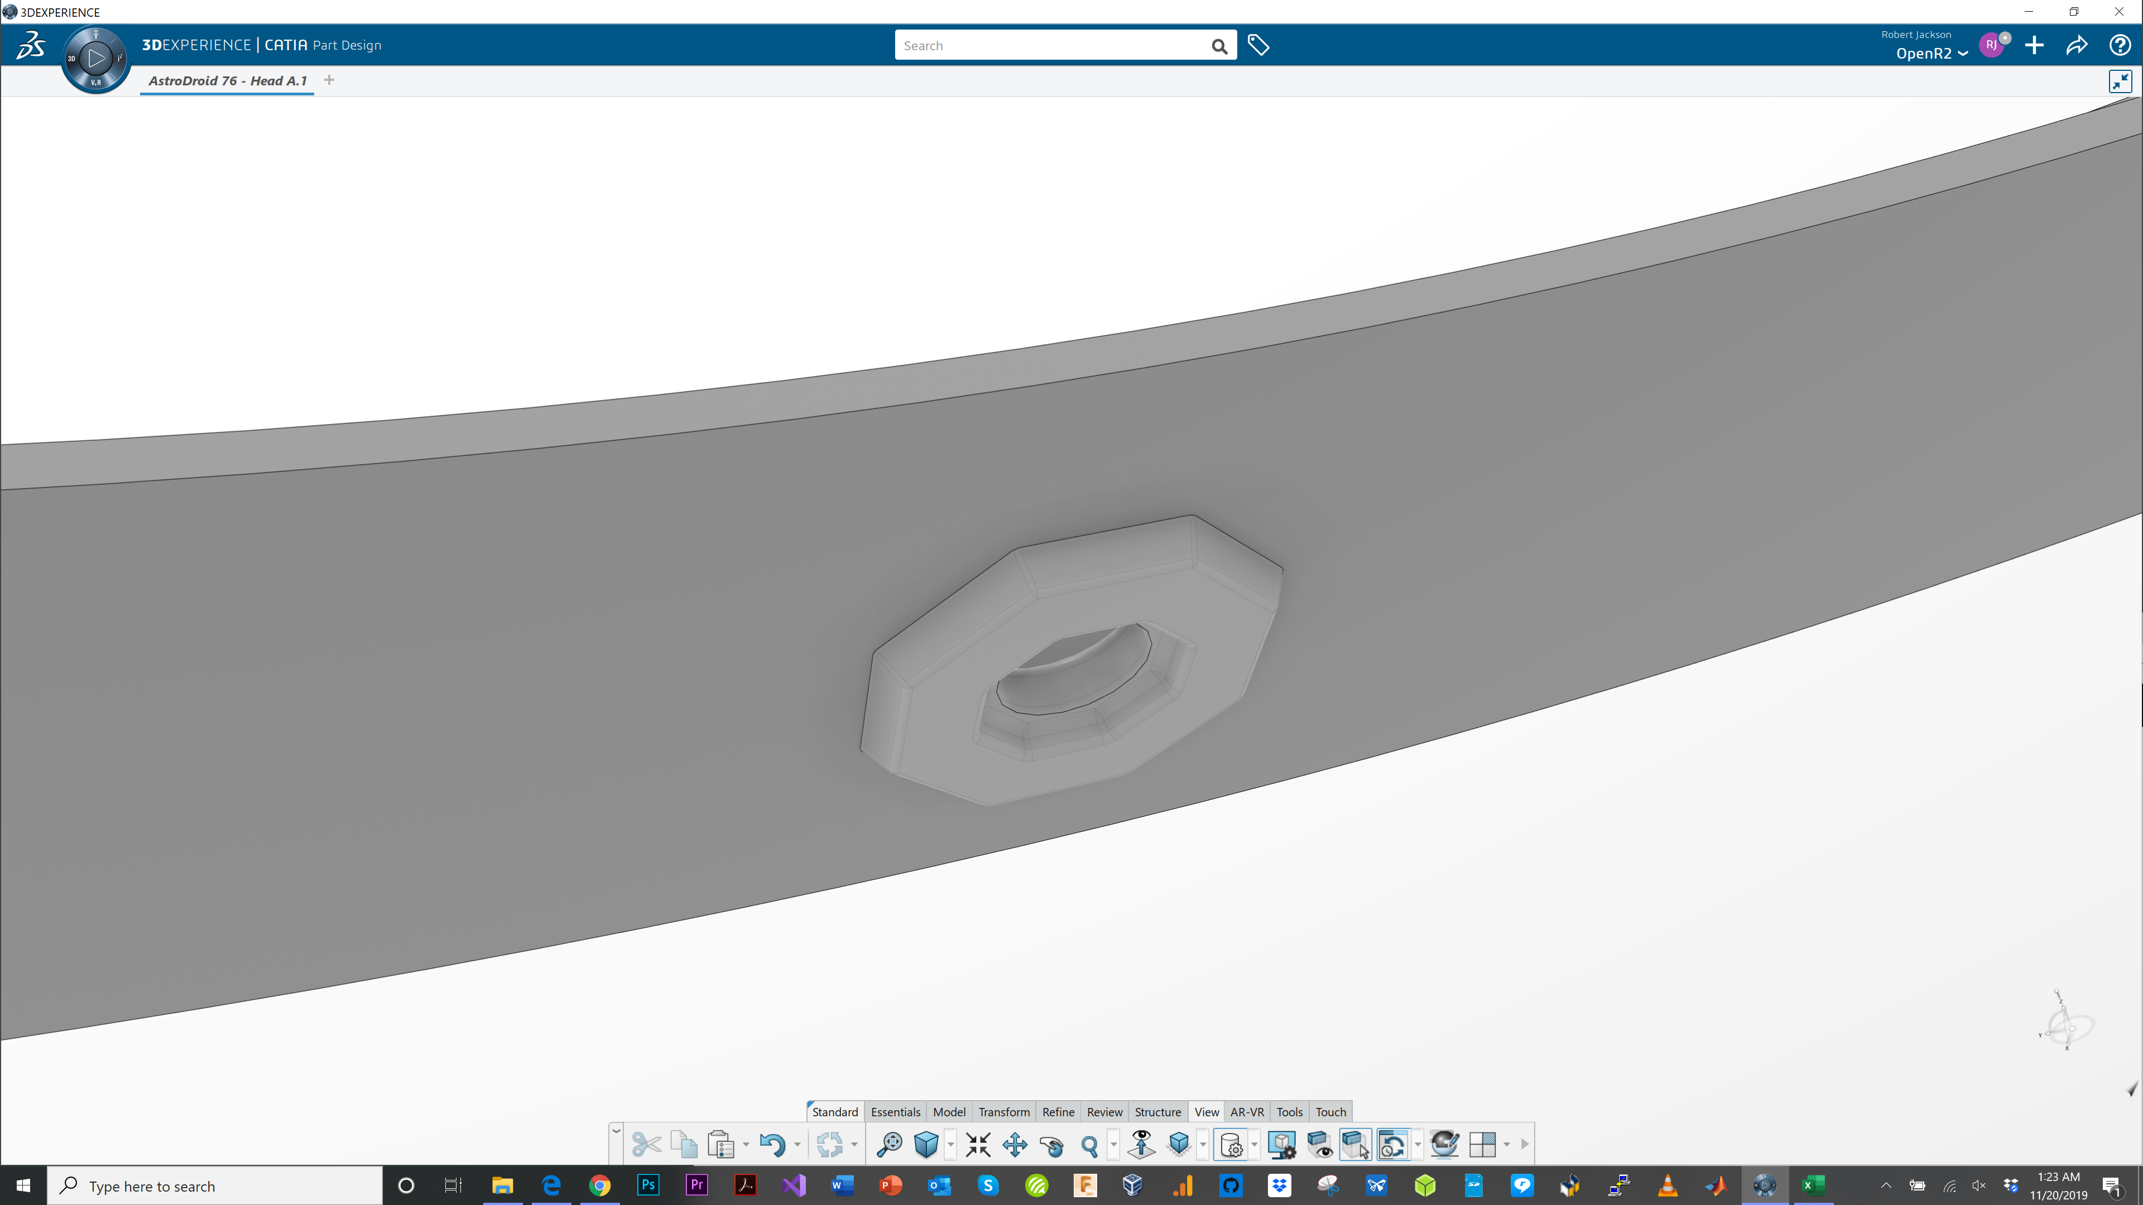Switch to the Model tab
Viewport: 2143px width, 1205px height.
949,1112
